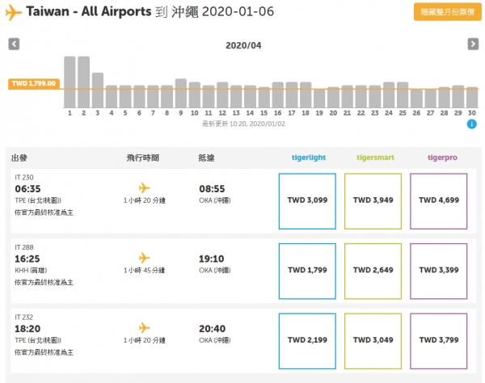Viewport: 485px width, 383px height.
Task: Click the 最新更新 10:20, 2020/01/02 update timestamp
Action: point(244,124)
